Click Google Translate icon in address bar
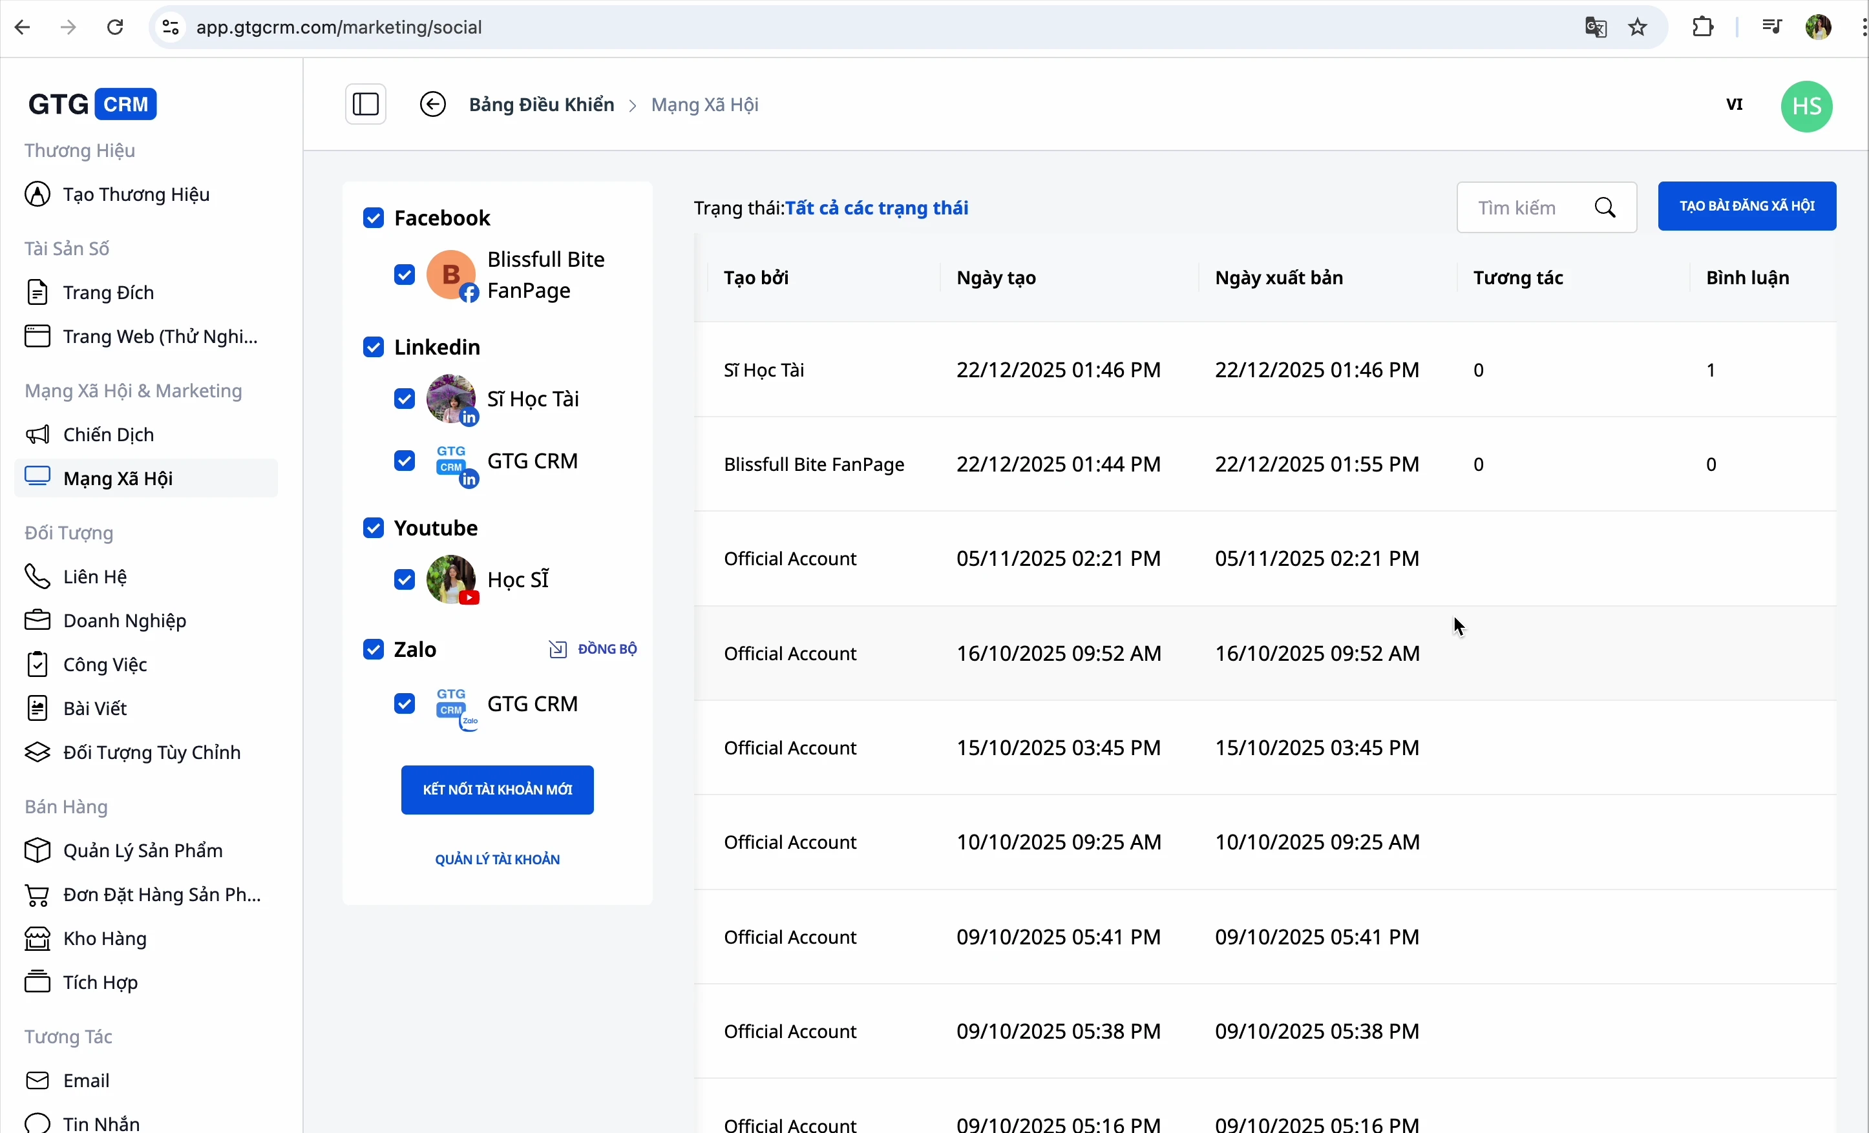Viewport: 1869px width, 1133px height. (1596, 27)
